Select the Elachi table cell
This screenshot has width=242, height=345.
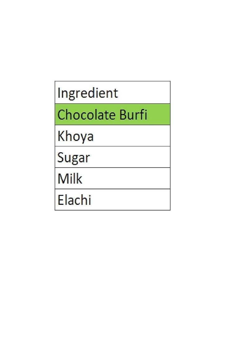(112, 200)
